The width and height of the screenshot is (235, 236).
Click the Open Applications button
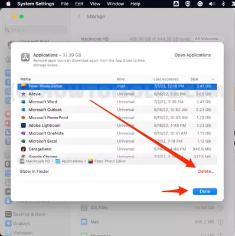pyautogui.click(x=192, y=55)
